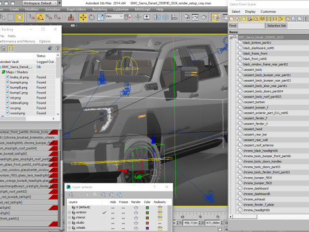Open the MAXScript menu
This screenshot has height=232, width=309.
click(142, 10)
